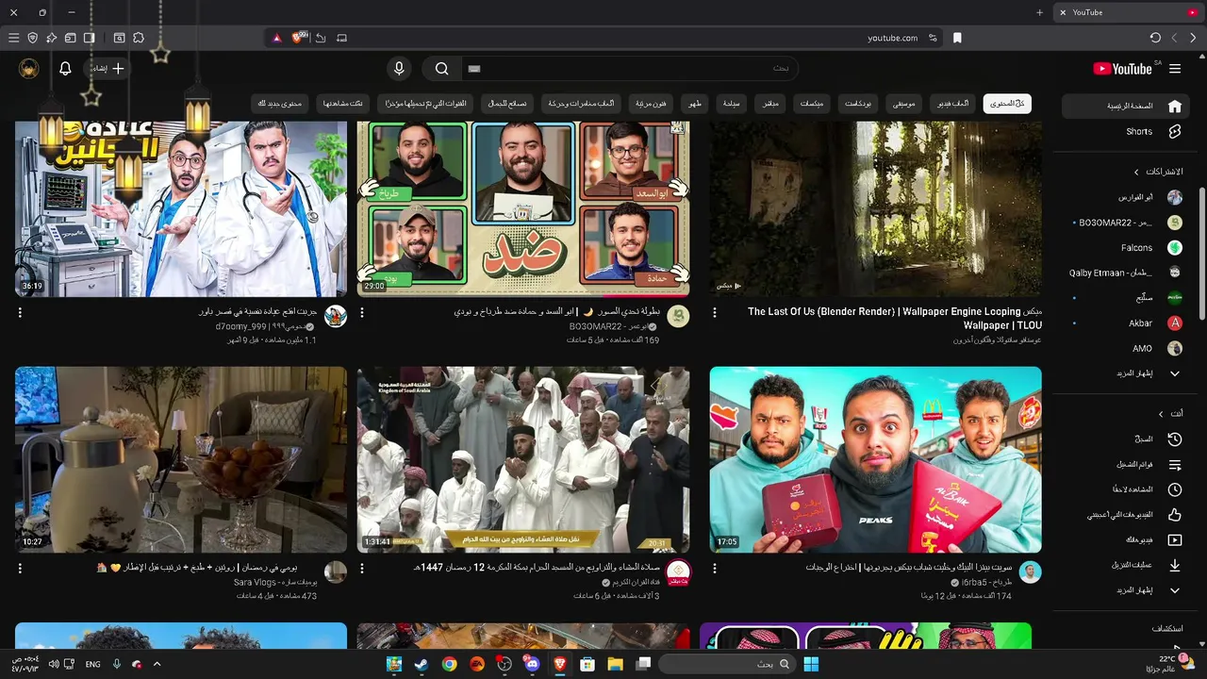Click the Create (إنشاء) plus button
The image size is (1207, 679).
coord(108,68)
